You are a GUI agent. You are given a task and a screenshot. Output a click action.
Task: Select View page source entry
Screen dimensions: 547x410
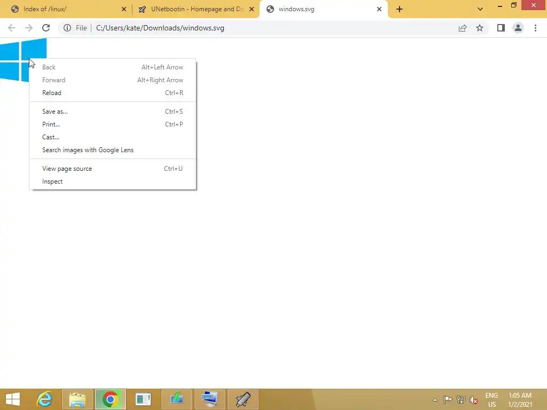tap(113, 169)
